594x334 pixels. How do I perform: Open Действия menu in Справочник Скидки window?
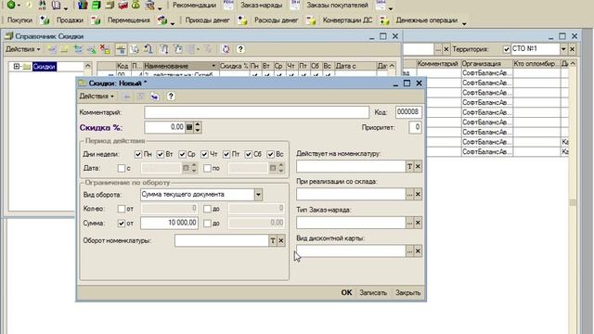tap(22, 49)
